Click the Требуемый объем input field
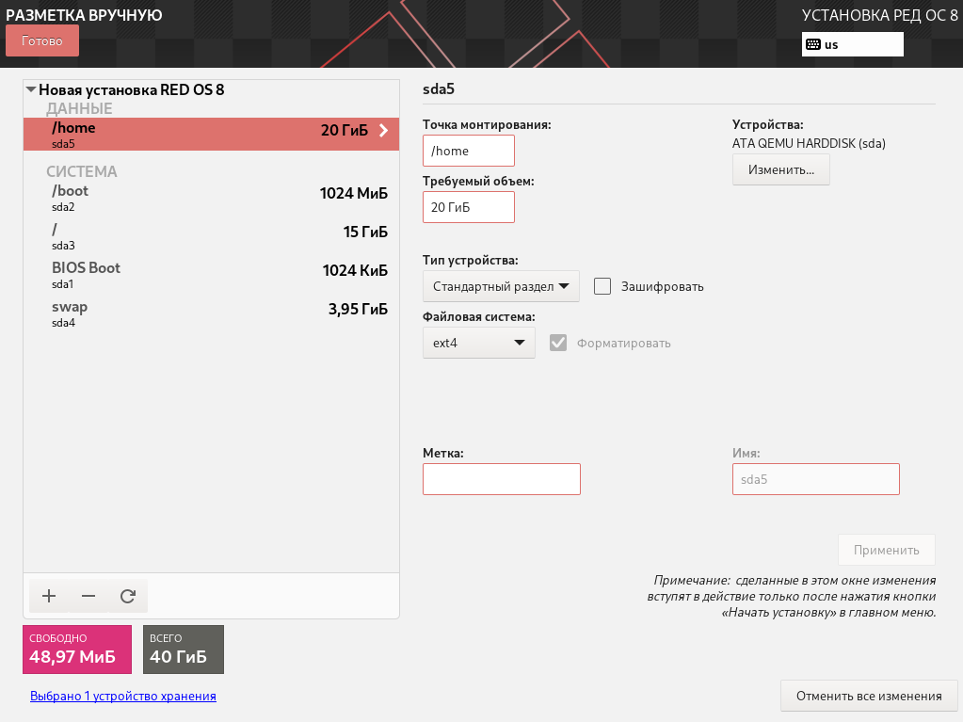 click(469, 207)
